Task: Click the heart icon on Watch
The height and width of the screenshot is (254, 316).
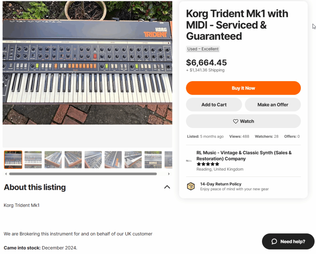Action: coord(236,121)
